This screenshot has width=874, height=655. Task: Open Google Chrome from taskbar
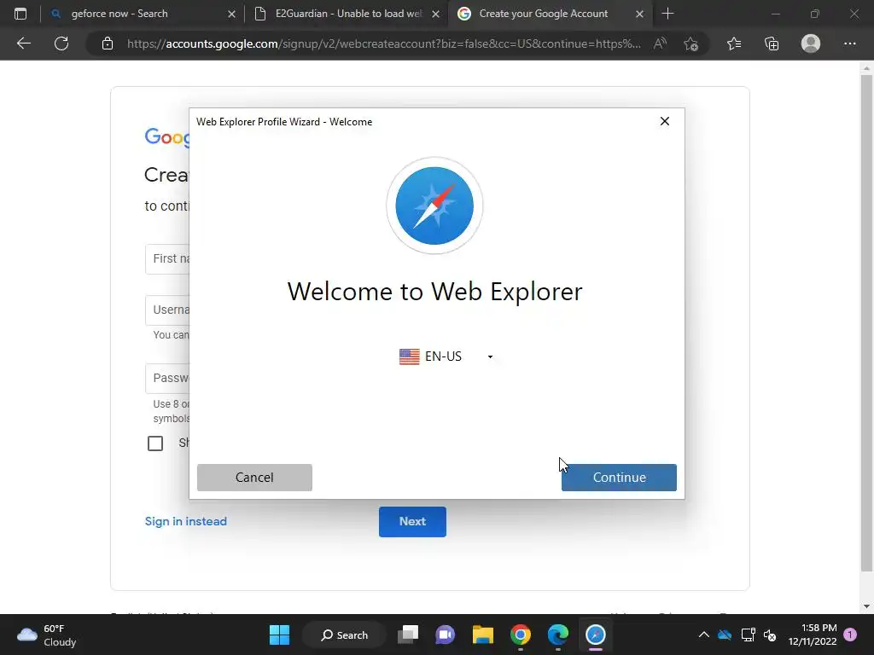(520, 635)
